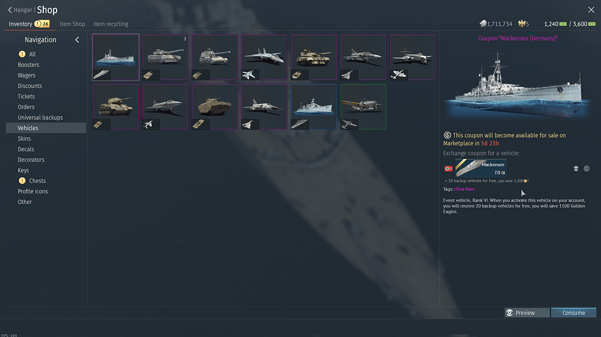Select Vehicles category
Image resolution: width=601 pixels, height=337 pixels.
(46, 128)
